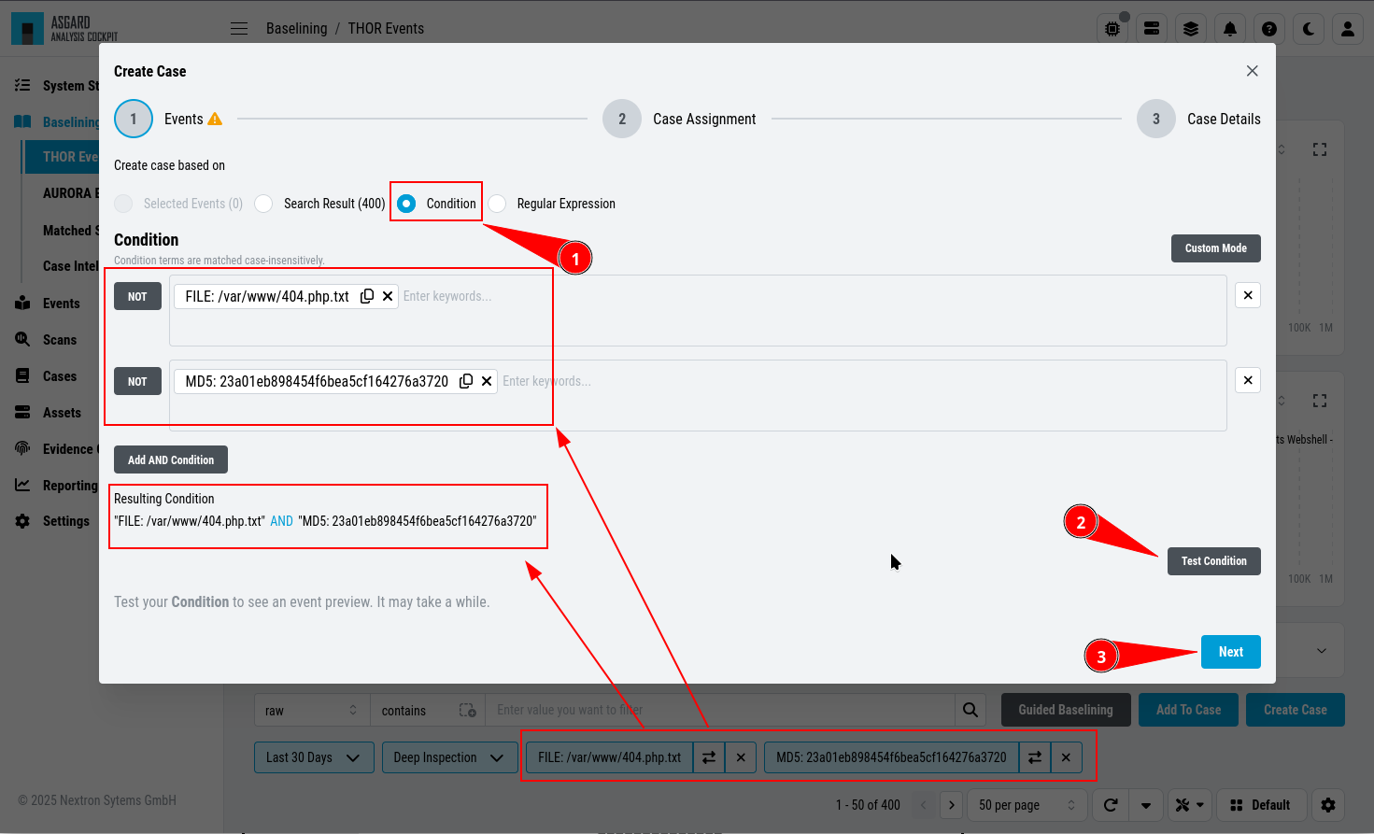1374x834 pixels.
Task: Choose the Regular Expression radio option
Action: [x=497, y=204]
